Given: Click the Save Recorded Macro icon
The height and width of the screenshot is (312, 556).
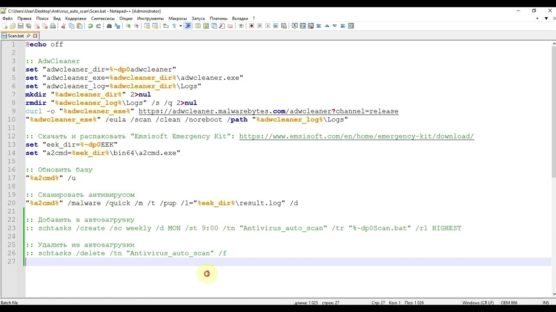Looking at the screenshot, I should pyautogui.click(x=284, y=26).
